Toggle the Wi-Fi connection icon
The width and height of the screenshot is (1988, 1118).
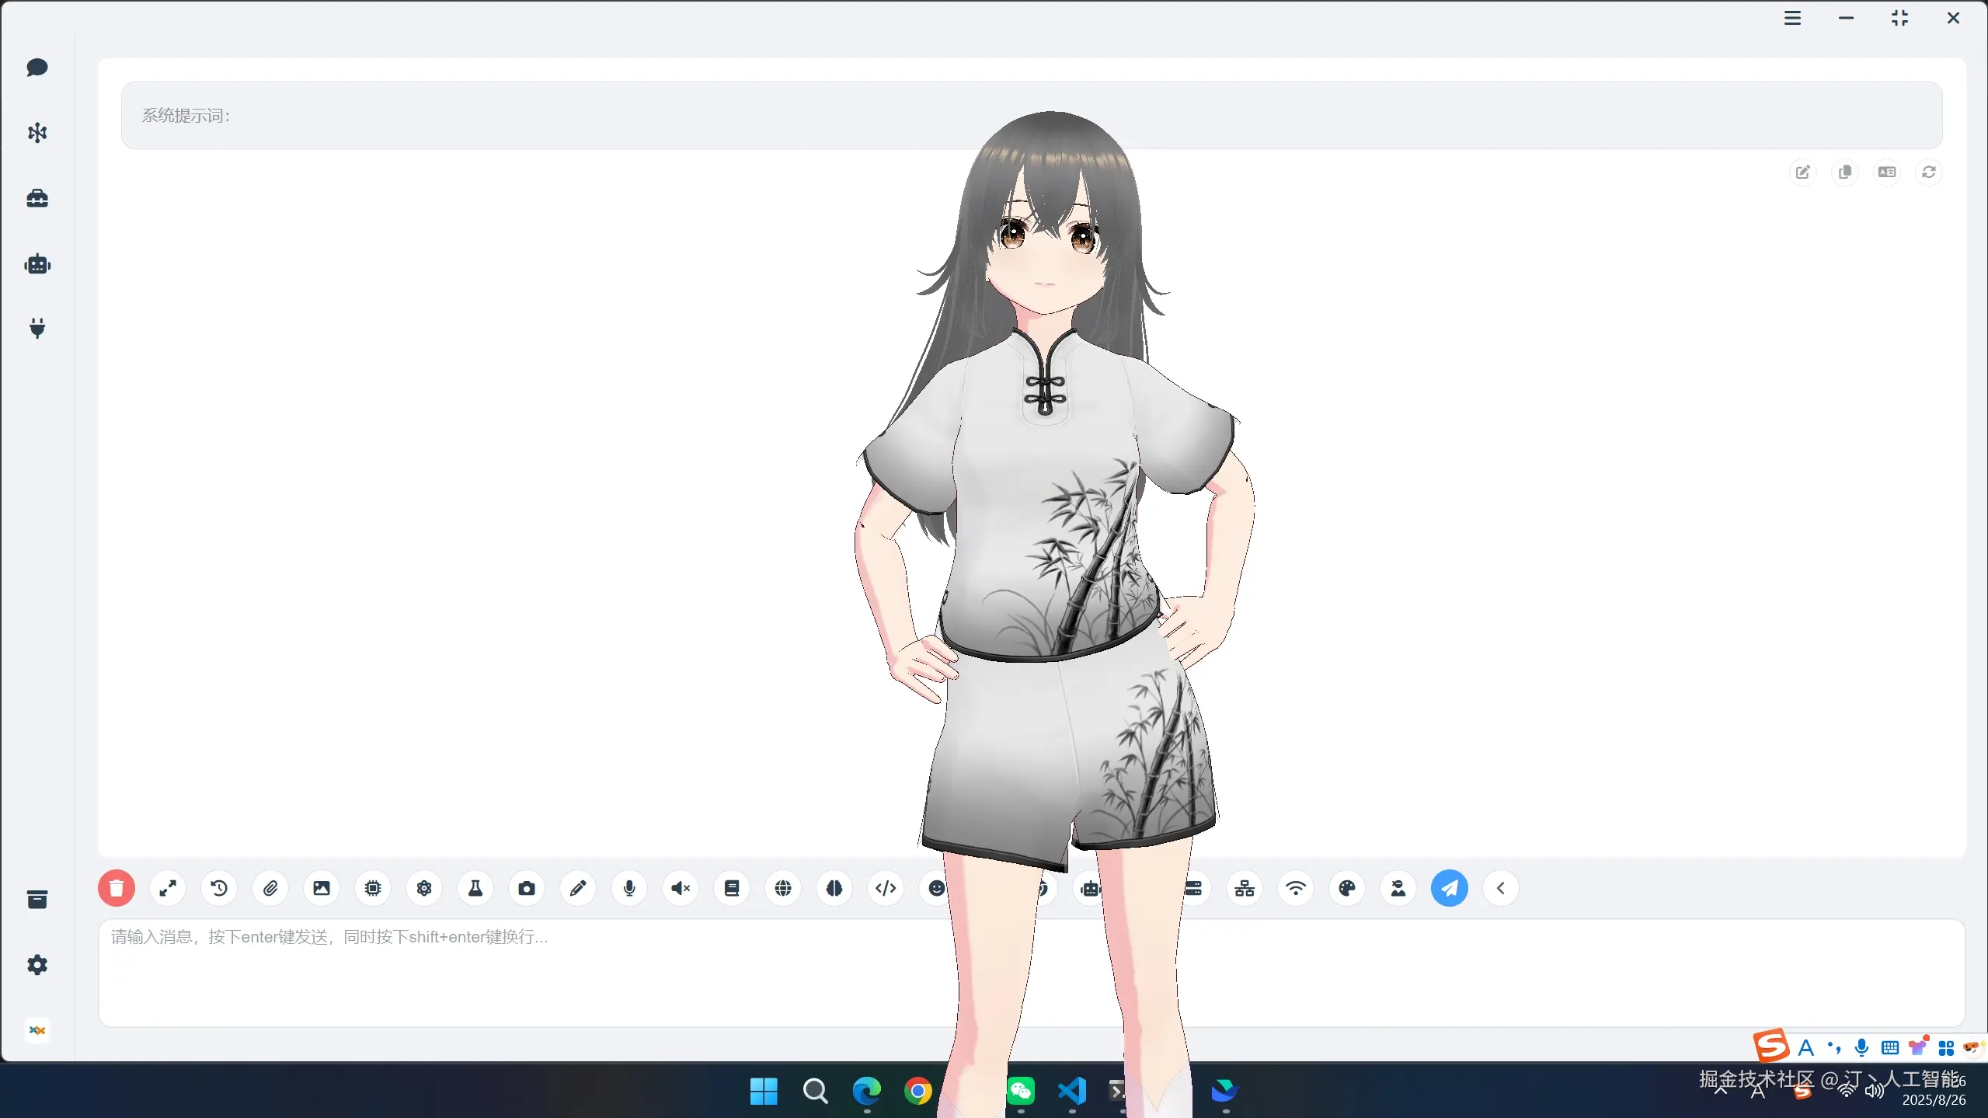click(1295, 888)
